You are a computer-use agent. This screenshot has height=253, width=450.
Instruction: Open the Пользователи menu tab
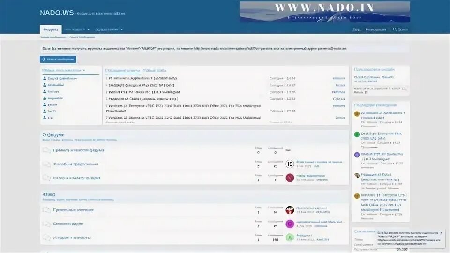pos(107,29)
